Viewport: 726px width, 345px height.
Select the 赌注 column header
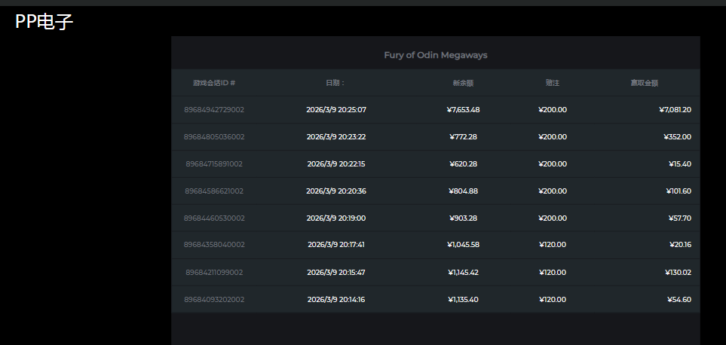553,83
